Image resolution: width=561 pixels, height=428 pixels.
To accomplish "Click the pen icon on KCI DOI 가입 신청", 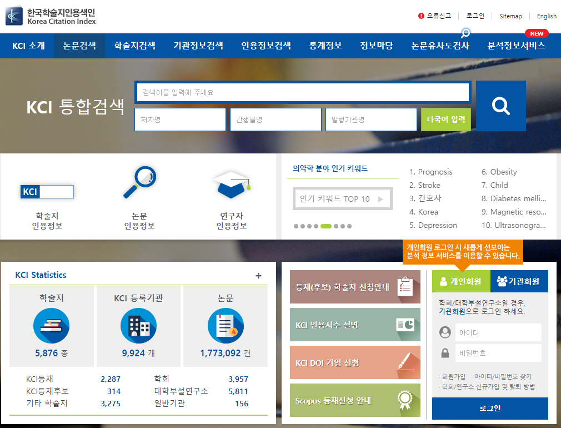I will coord(405,362).
